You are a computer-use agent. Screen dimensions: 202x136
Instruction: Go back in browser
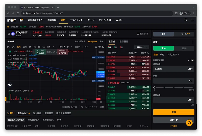tap(8, 13)
